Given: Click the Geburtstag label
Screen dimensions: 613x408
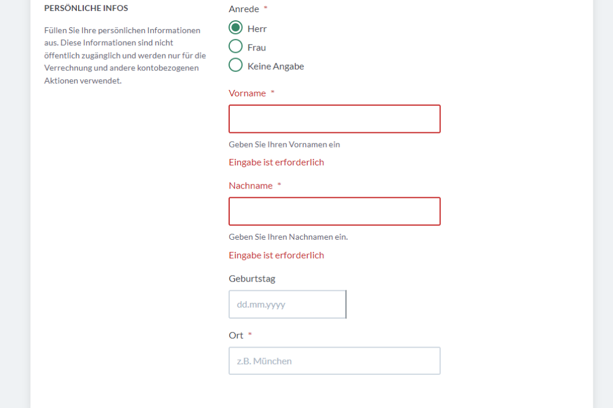Looking at the screenshot, I should (252, 279).
